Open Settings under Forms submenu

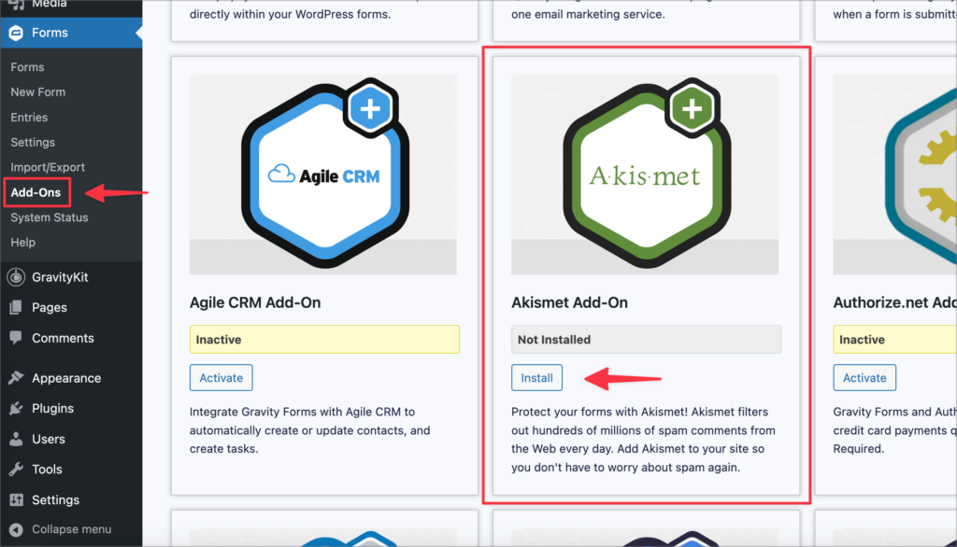tap(33, 142)
